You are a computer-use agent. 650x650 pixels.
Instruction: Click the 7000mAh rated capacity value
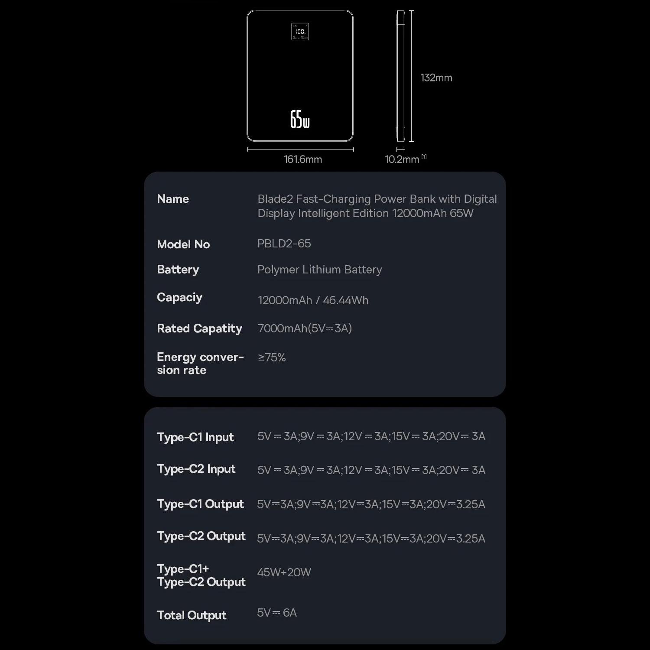305,328
